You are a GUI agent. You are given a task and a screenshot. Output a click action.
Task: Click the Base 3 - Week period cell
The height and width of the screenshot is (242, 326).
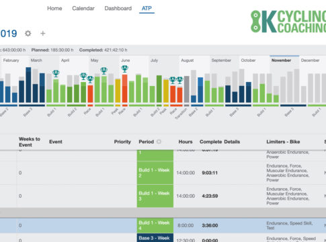155,238
